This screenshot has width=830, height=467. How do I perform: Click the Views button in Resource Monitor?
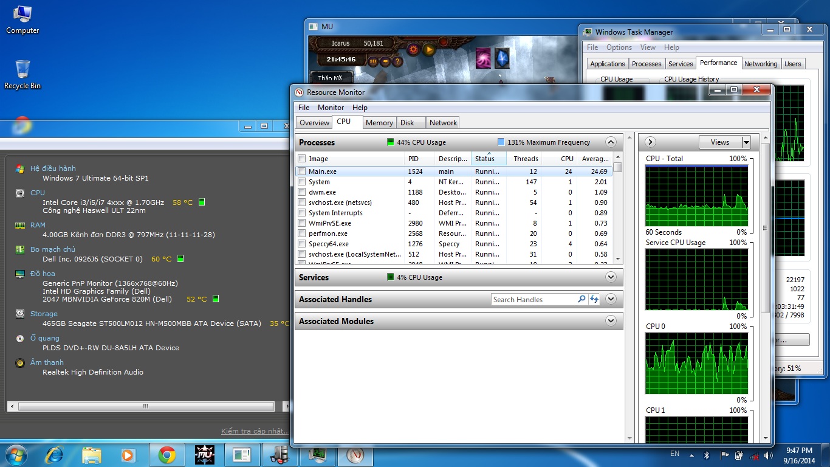pyautogui.click(x=720, y=142)
